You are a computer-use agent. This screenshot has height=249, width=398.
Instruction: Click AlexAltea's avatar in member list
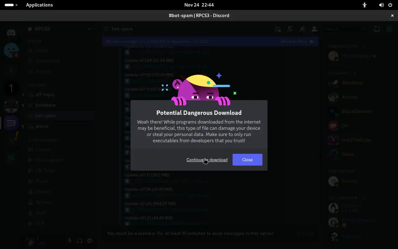[x=333, y=83]
